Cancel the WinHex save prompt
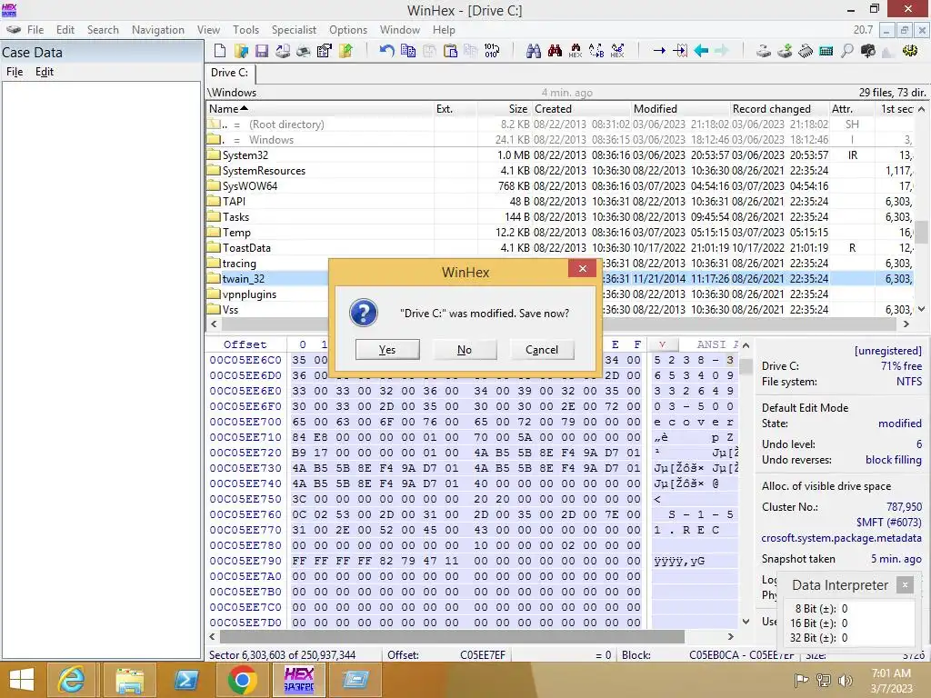This screenshot has width=931, height=698. tap(542, 350)
